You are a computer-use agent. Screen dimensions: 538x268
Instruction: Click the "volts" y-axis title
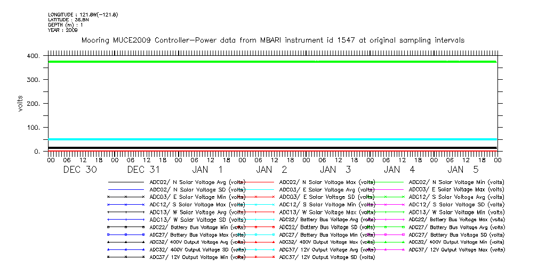coord(20,104)
